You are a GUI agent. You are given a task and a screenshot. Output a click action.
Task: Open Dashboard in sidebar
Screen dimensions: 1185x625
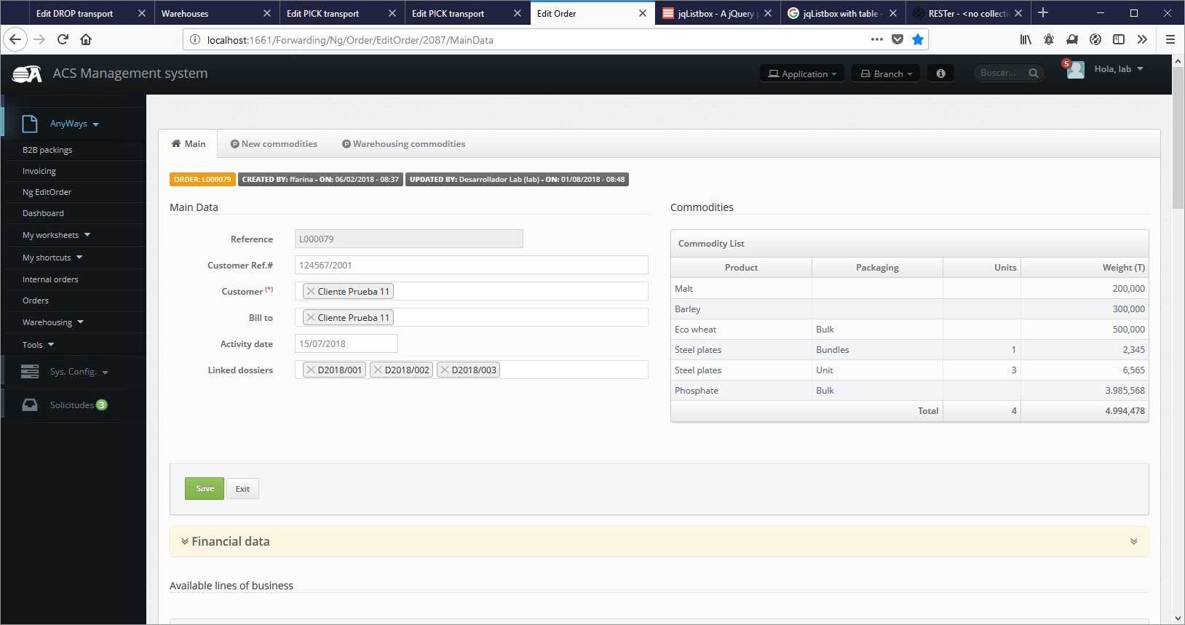43,213
